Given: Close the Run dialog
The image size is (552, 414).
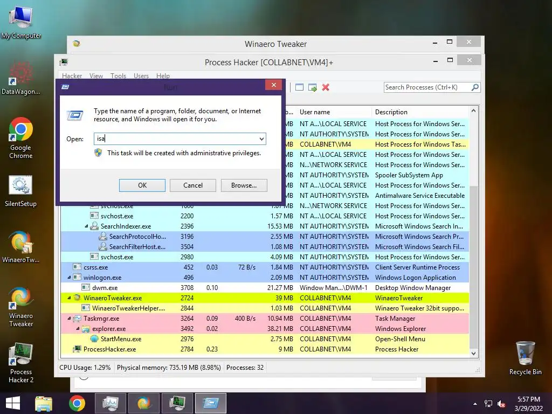Looking at the screenshot, I should point(273,85).
